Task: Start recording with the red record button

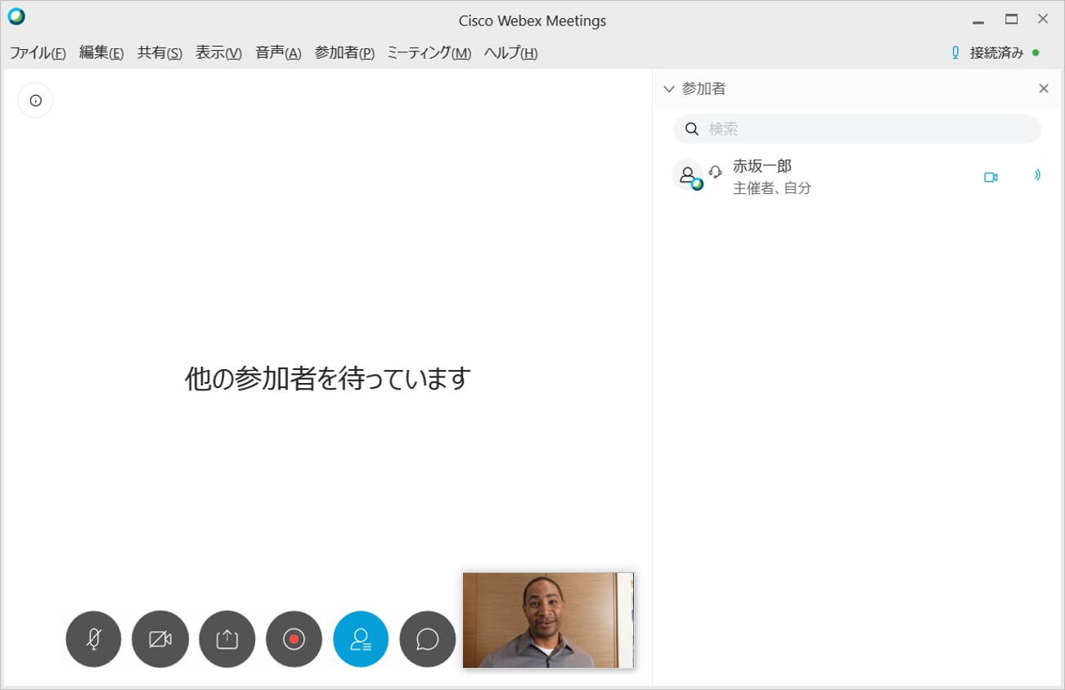Action: point(294,639)
